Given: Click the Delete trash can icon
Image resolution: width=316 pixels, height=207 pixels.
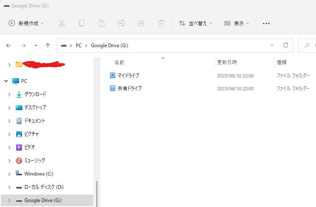Looking at the screenshot, I should [161, 23].
